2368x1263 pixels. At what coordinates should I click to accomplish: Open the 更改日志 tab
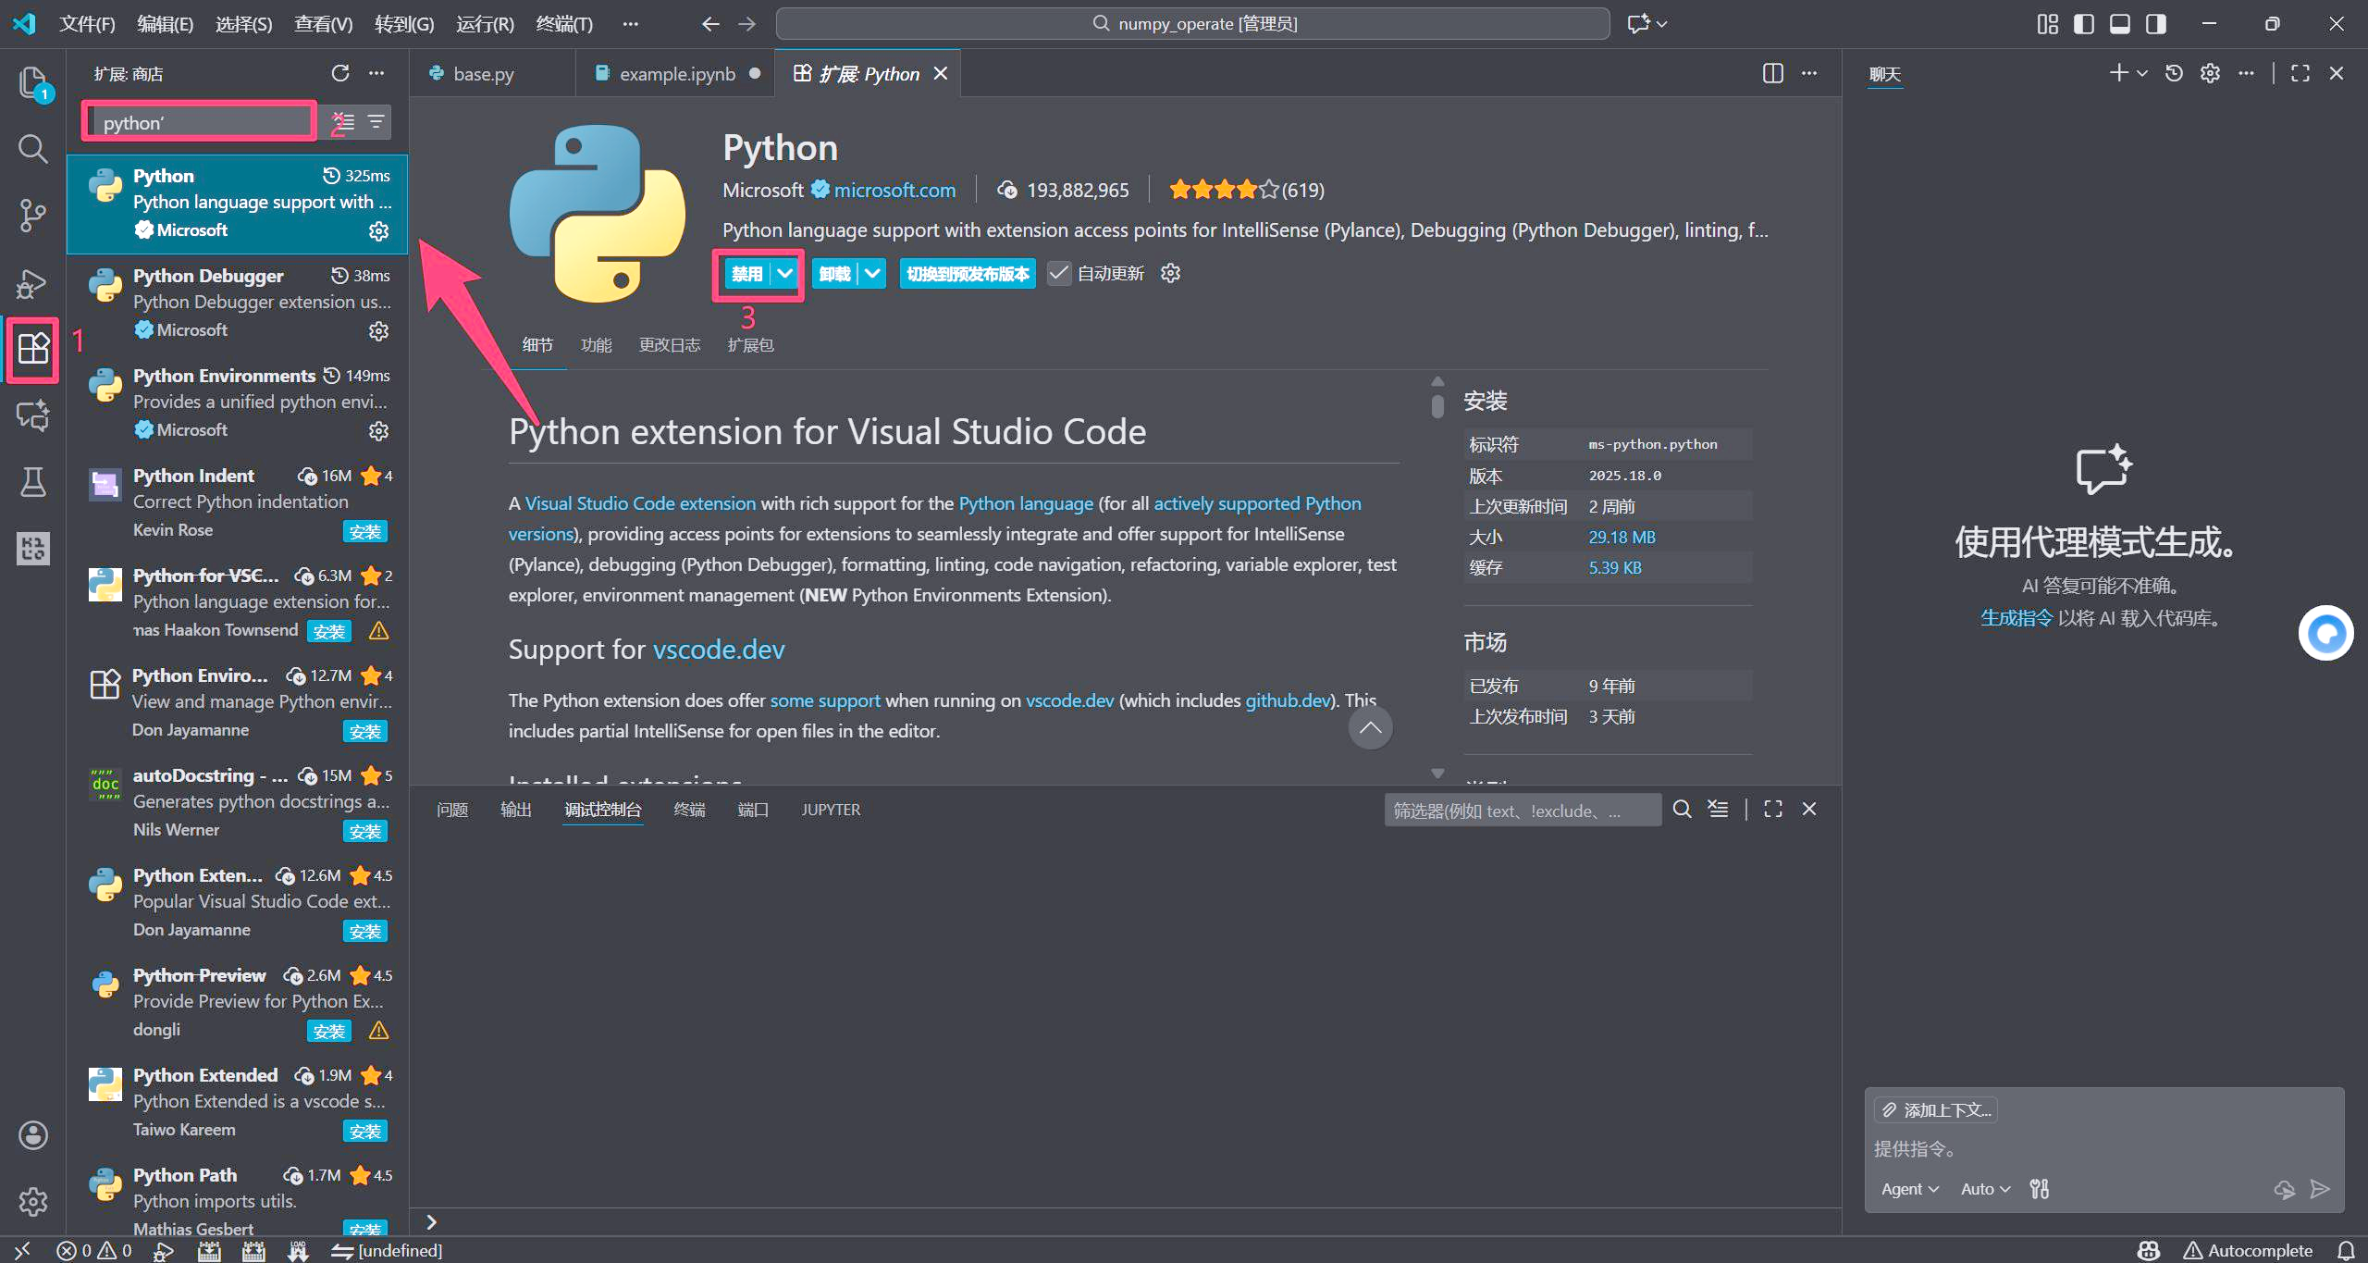[x=669, y=345]
